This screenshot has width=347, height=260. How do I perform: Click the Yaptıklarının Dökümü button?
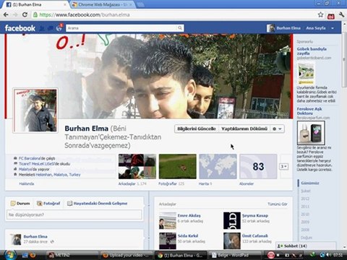coord(244,129)
